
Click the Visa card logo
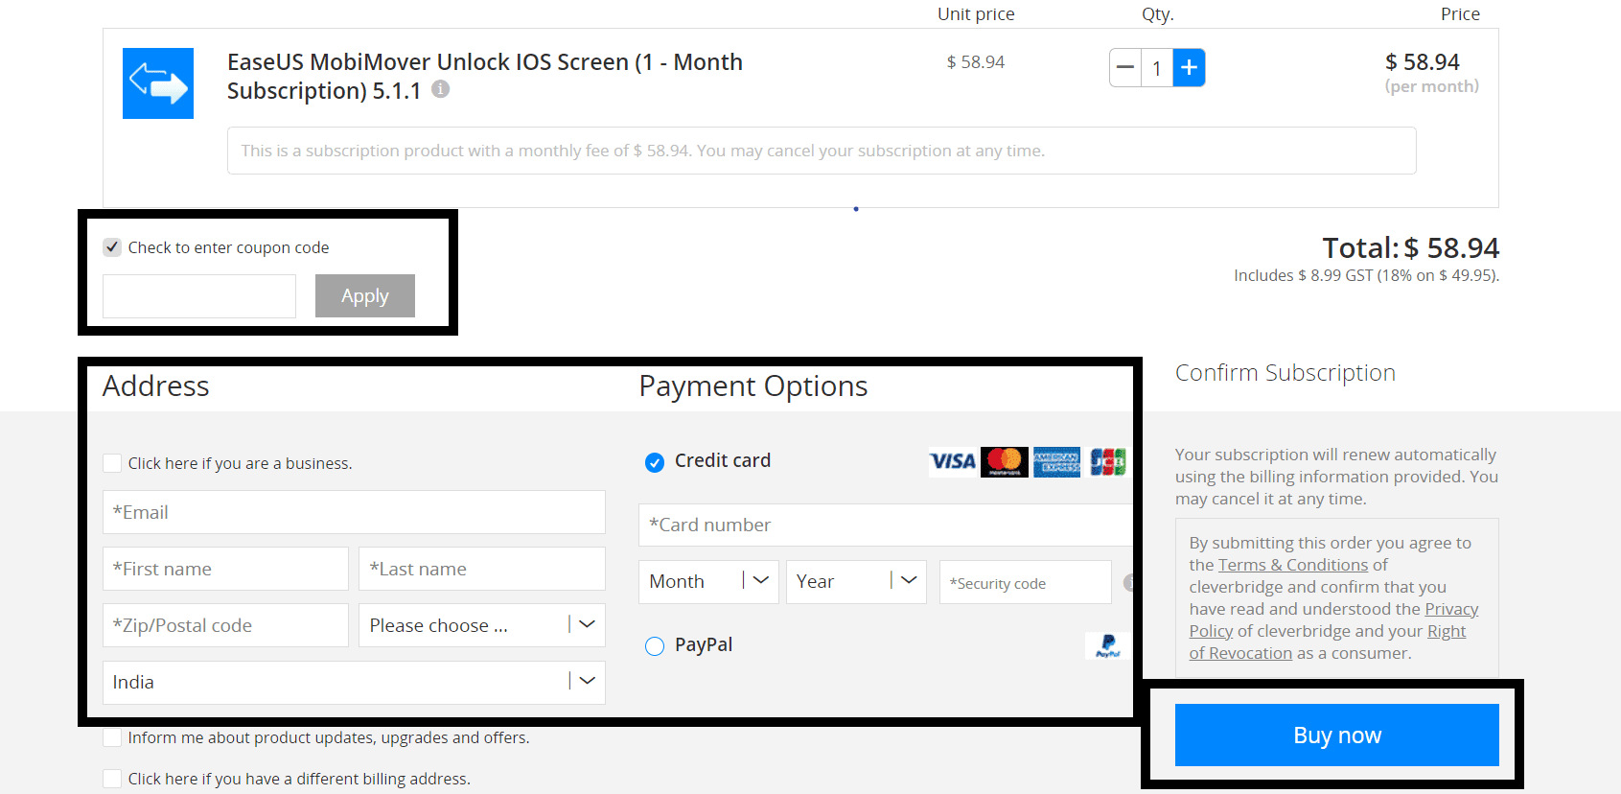click(x=953, y=461)
